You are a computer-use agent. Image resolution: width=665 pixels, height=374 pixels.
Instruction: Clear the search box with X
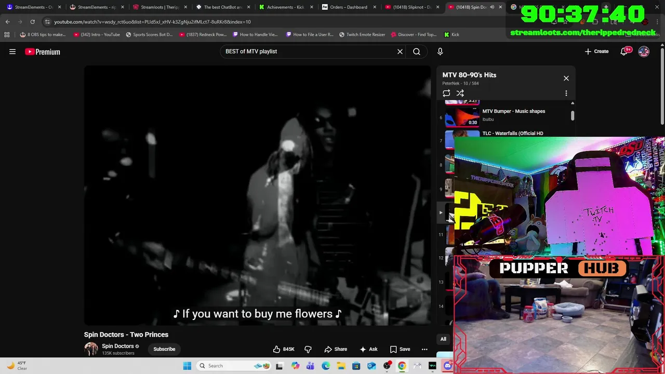pyautogui.click(x=400, y=51)
